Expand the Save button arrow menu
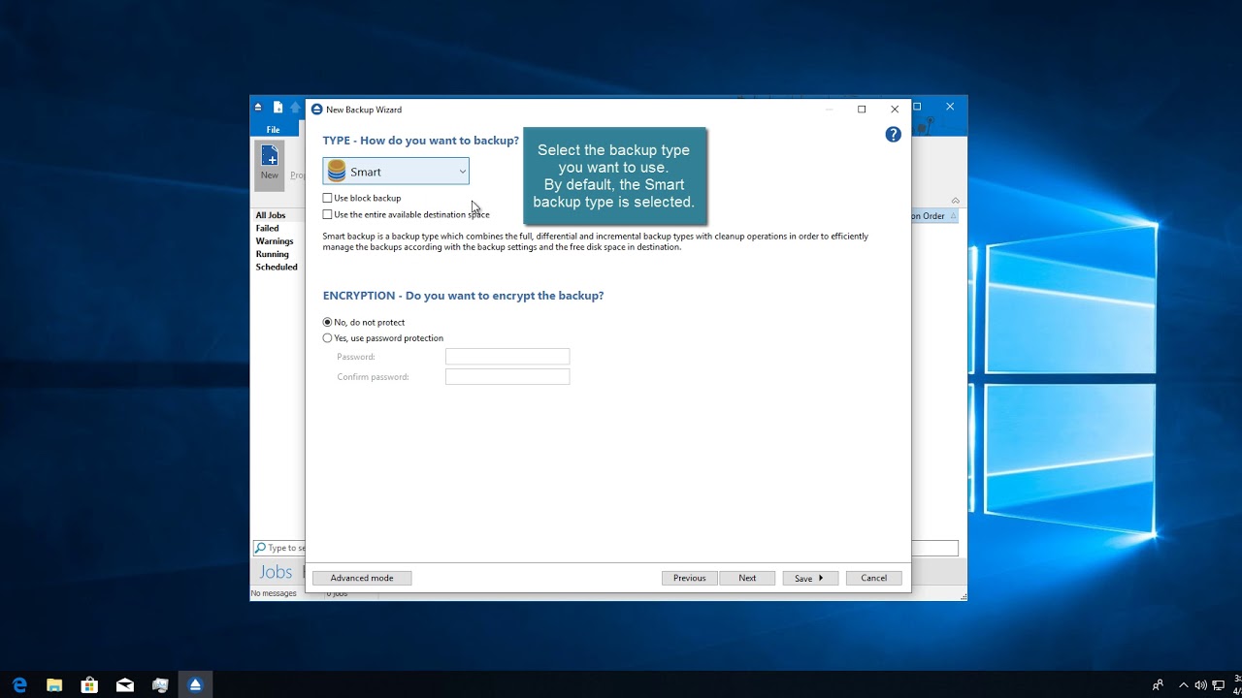 [x=823, y=578]
